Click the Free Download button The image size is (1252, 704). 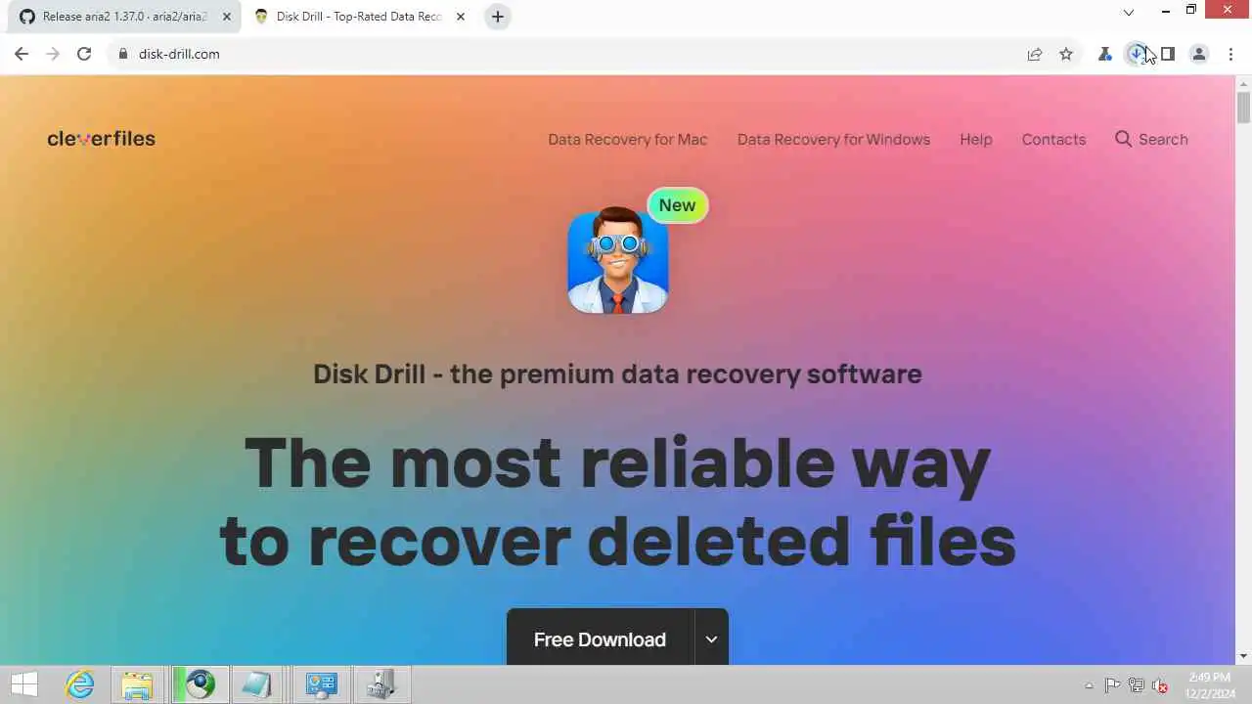click(600, 639)
